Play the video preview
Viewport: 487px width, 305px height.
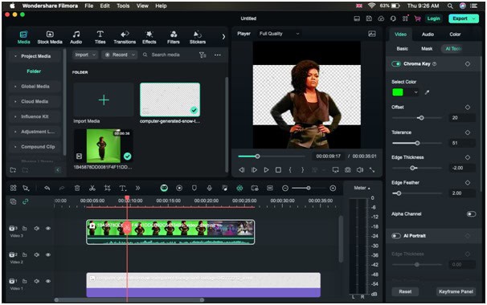[266, 169]
